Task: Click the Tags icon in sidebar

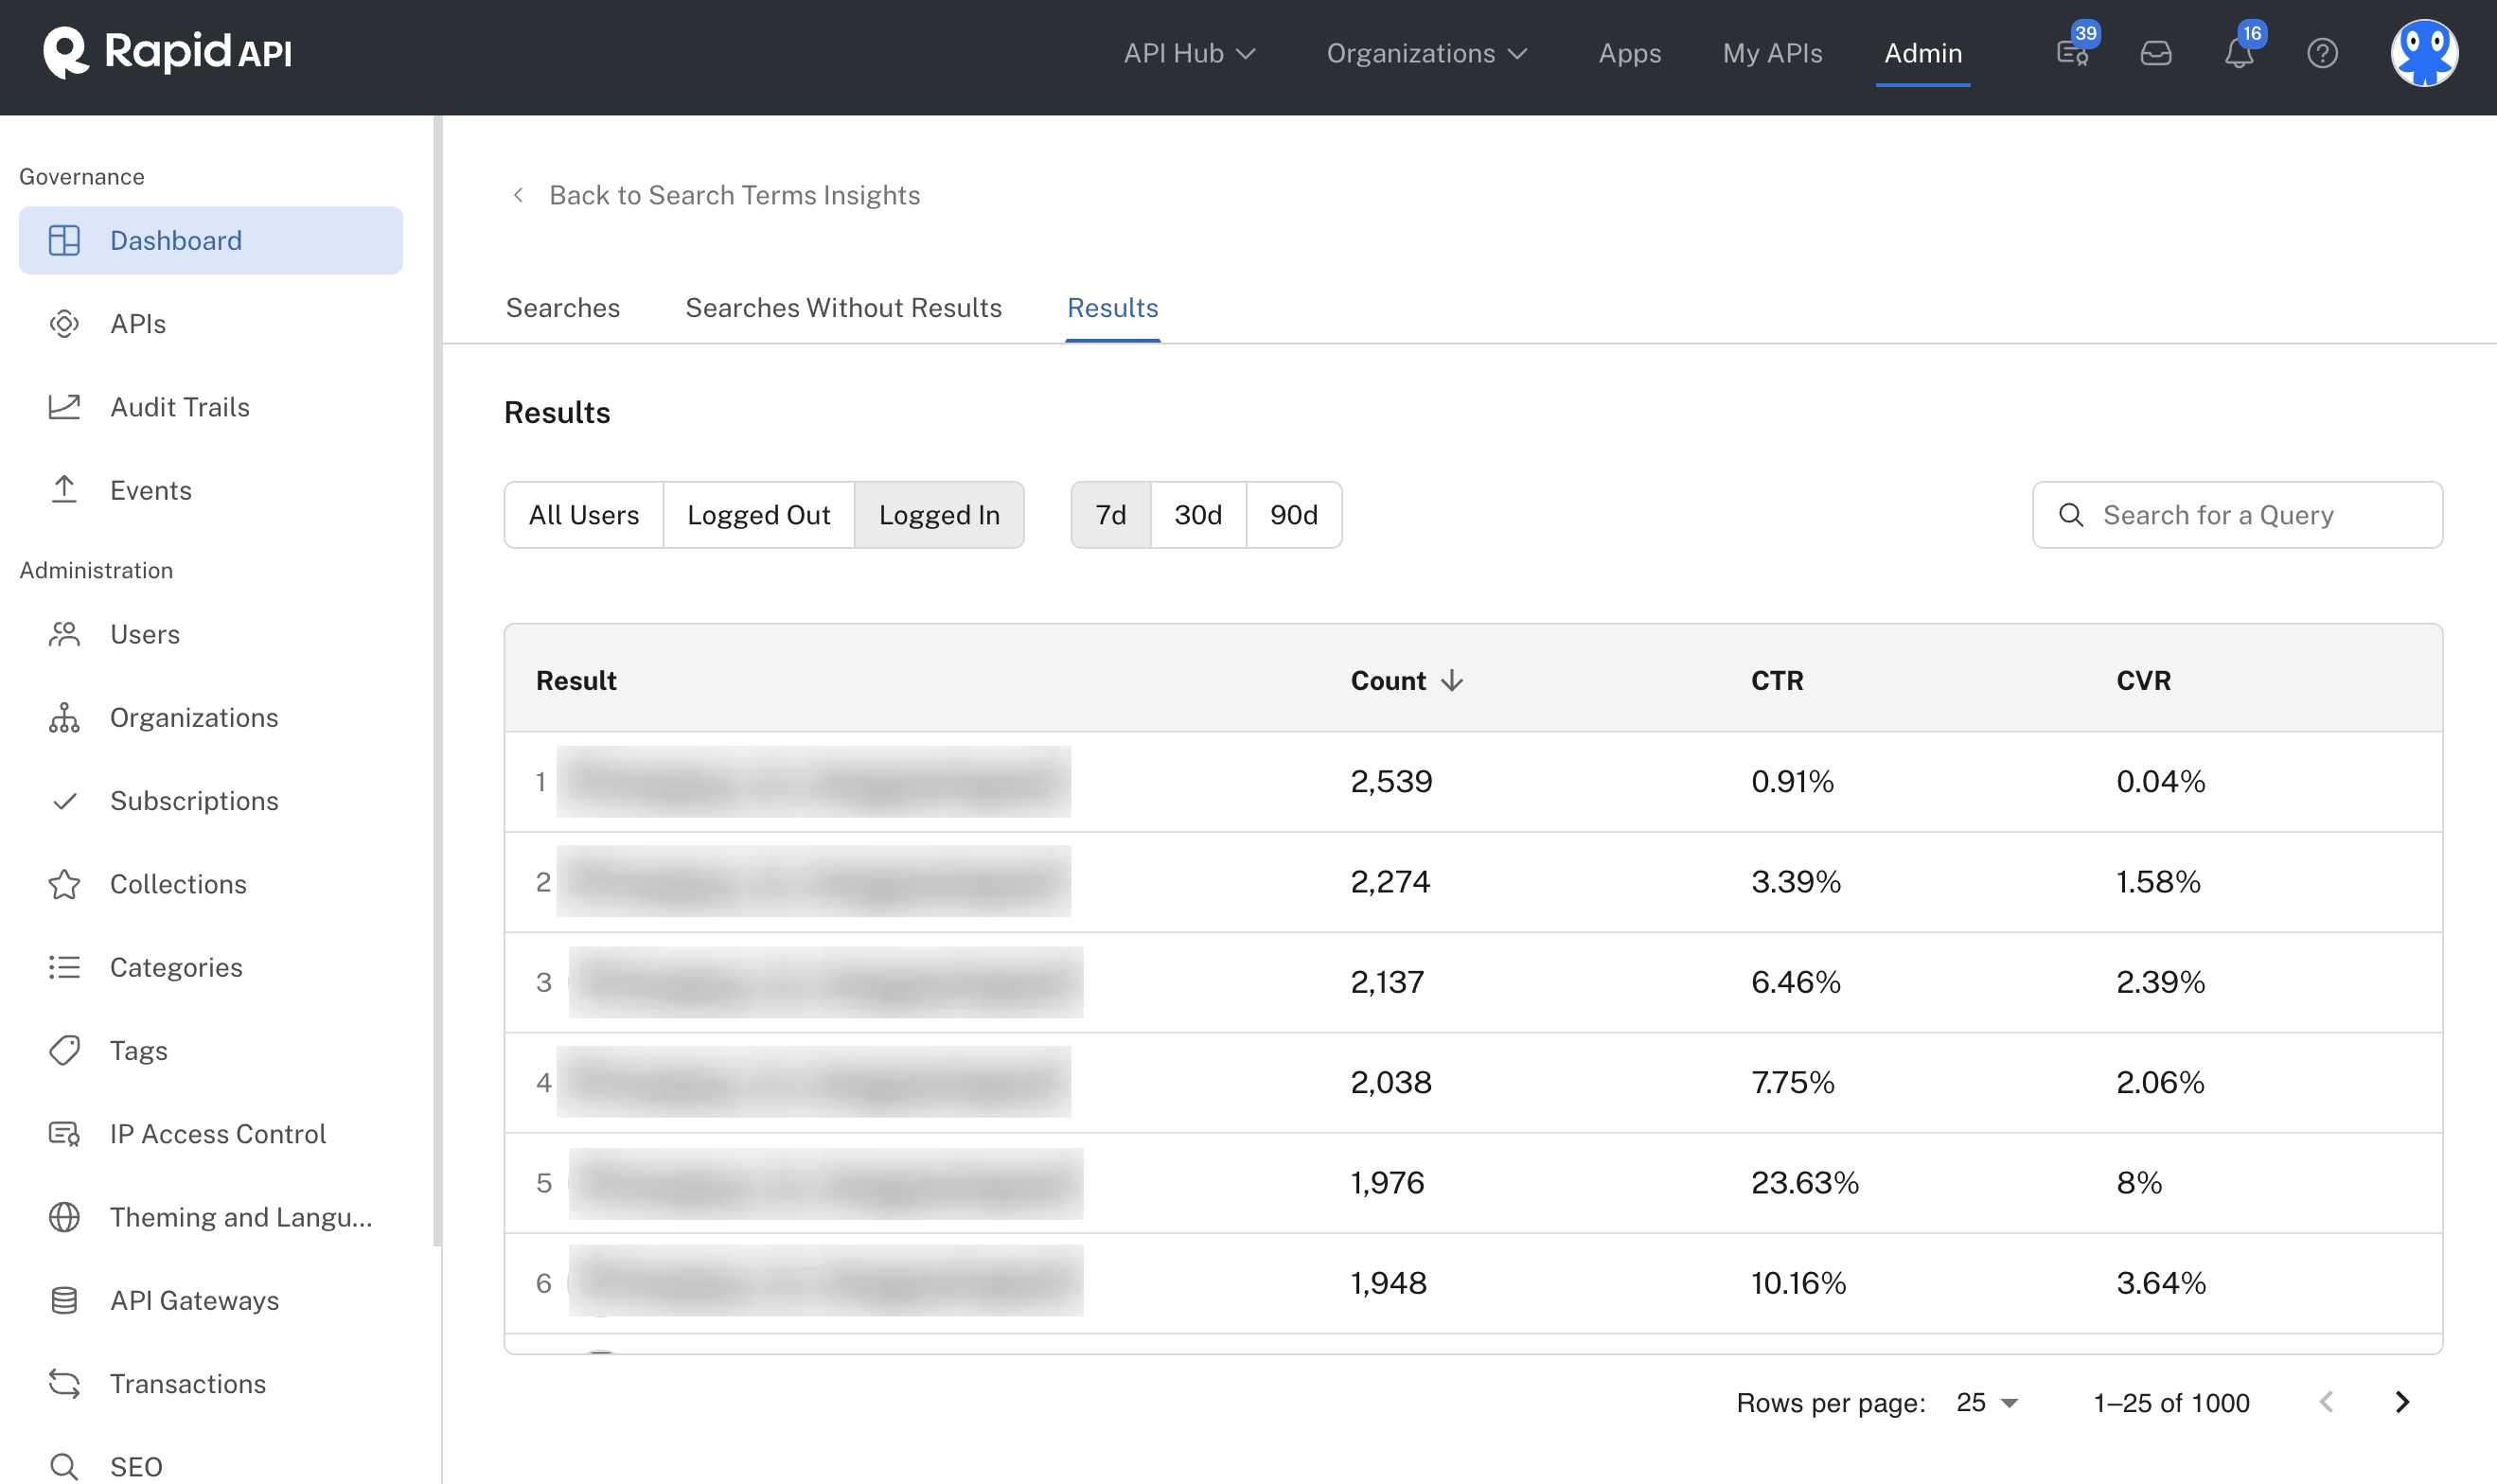Action: [63, 1050]
